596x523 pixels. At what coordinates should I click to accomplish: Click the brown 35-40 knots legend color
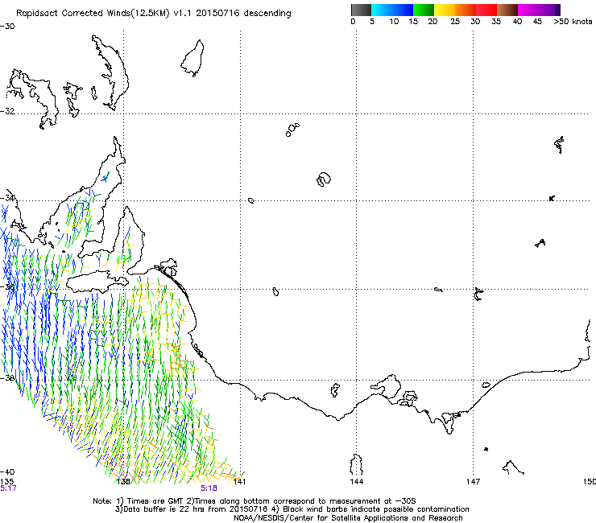(x=507, y=10)
